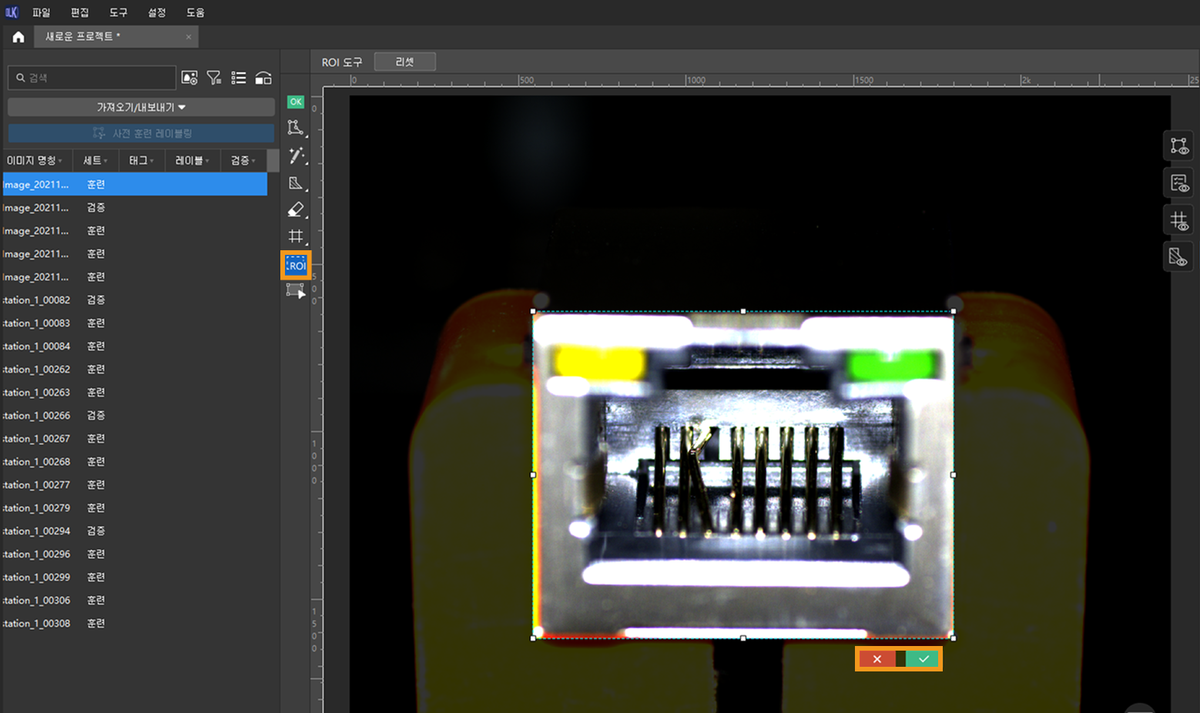Select the station_1_00306 image row
The image size is (1200, 713).
pyautogui.click(x=135, y=600)
